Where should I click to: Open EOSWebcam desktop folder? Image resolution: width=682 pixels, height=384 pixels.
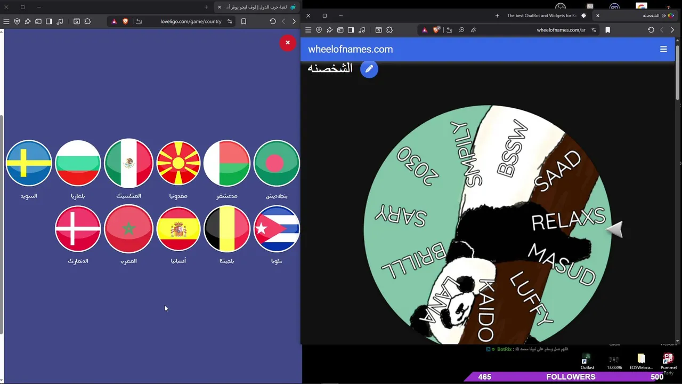[641, 361]
